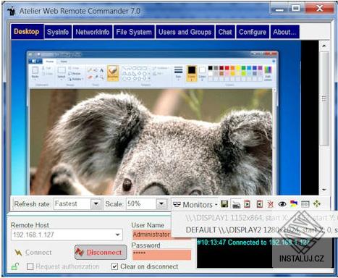Switch to the SysInfo tab
Screen dimensions: 338x278
pyautogui.click(x=58, y=32)
